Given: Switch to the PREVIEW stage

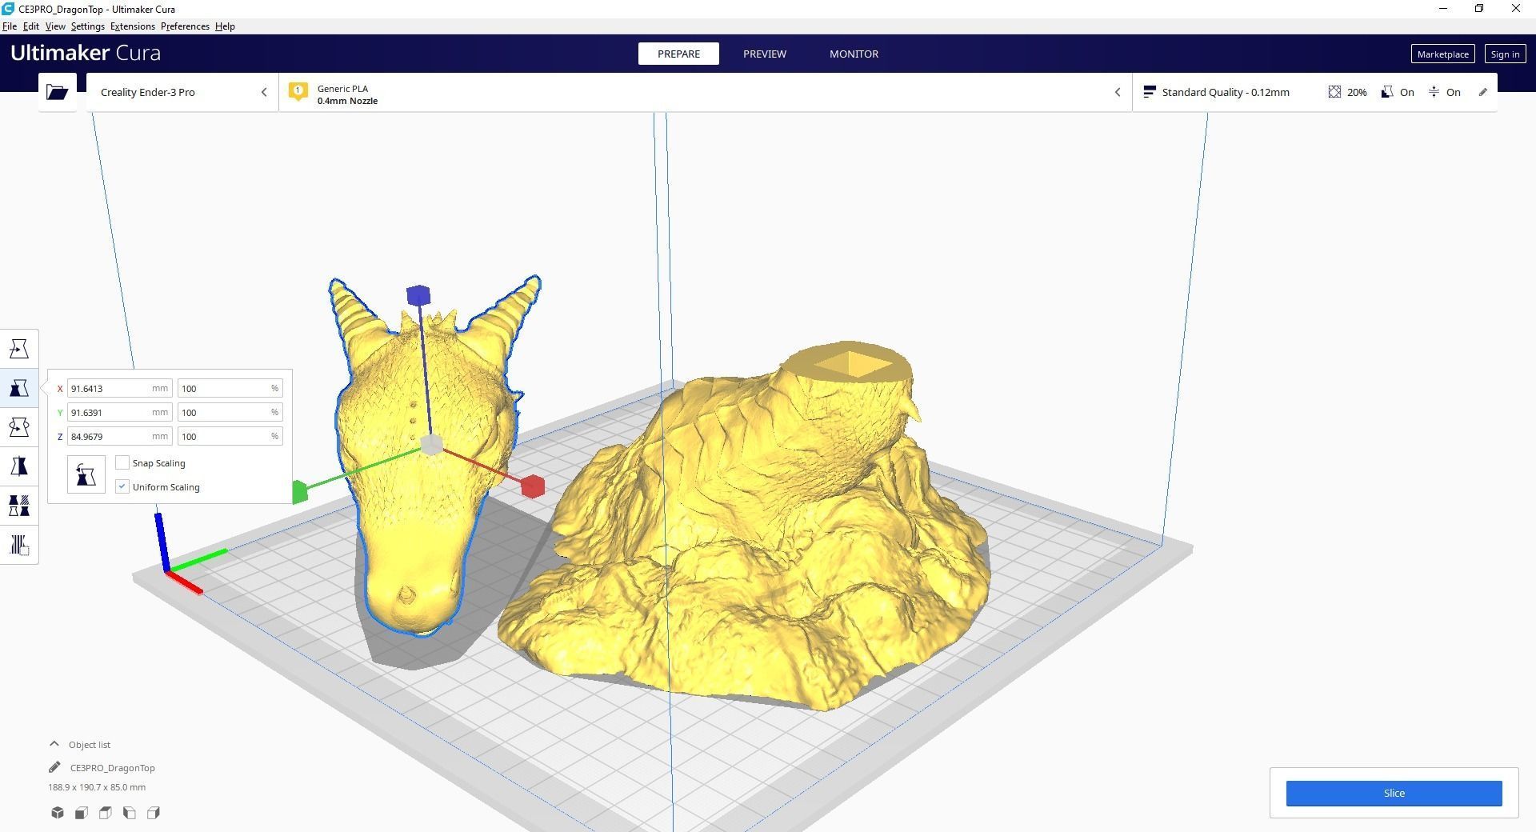Looking at the screenshot, I should tap(765, 54).
